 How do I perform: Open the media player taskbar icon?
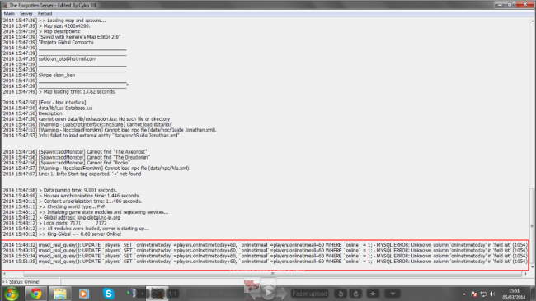(84, 294)
